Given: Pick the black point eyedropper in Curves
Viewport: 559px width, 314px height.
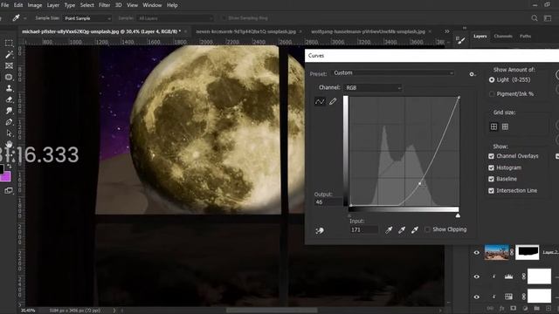Looking at the screenshot, I should click(389, 230).
